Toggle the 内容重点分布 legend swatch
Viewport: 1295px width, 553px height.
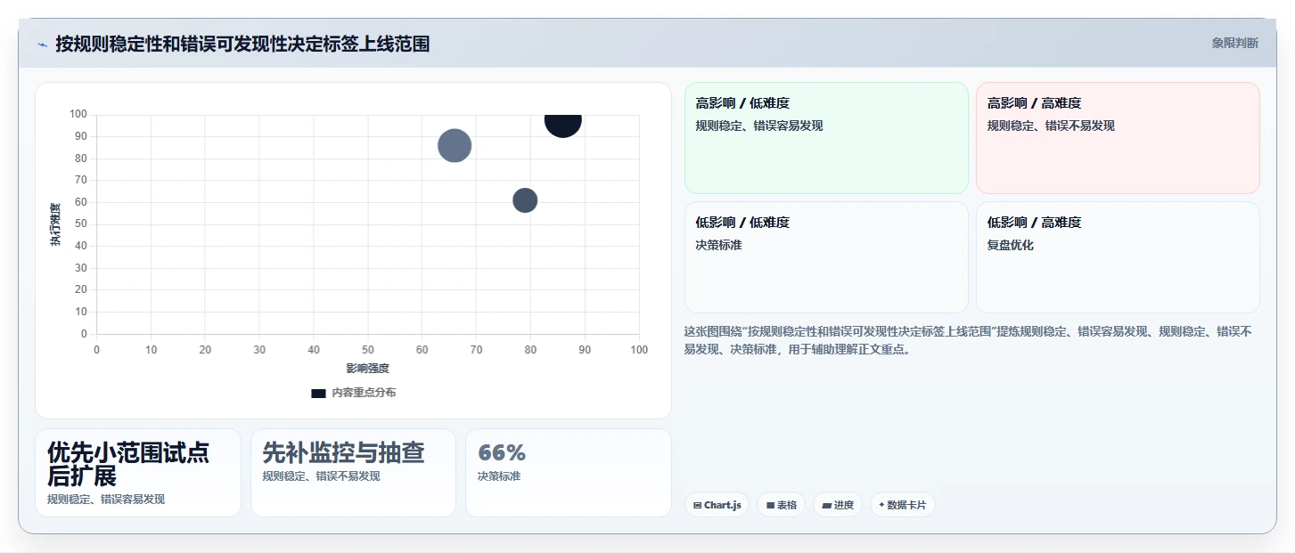[318, 393]
